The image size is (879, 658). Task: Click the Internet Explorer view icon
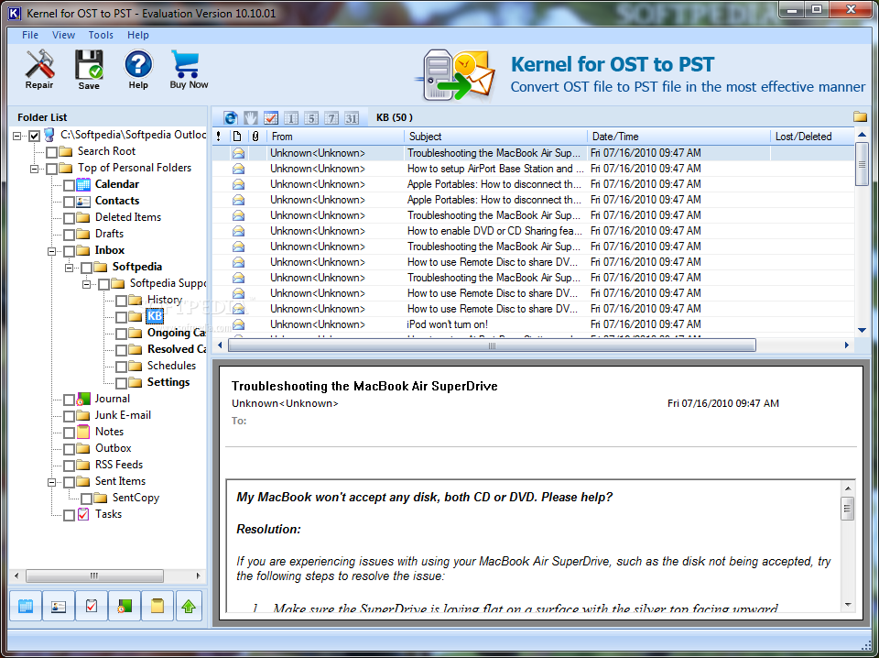(231, 118)
